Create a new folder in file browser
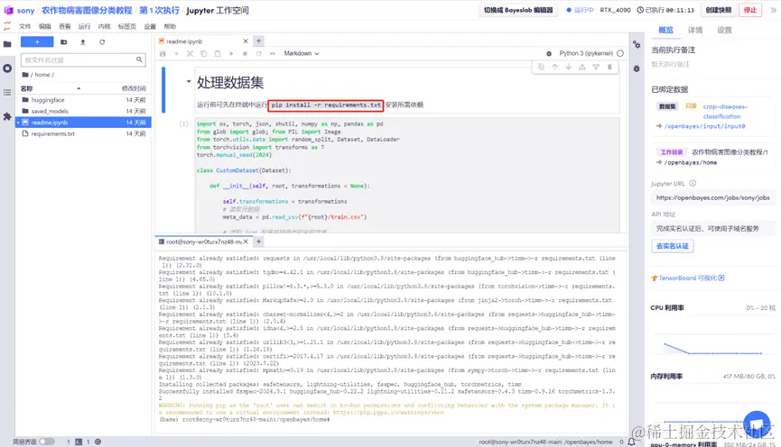This screenshot has width=781, height=447. pos(64,42)
